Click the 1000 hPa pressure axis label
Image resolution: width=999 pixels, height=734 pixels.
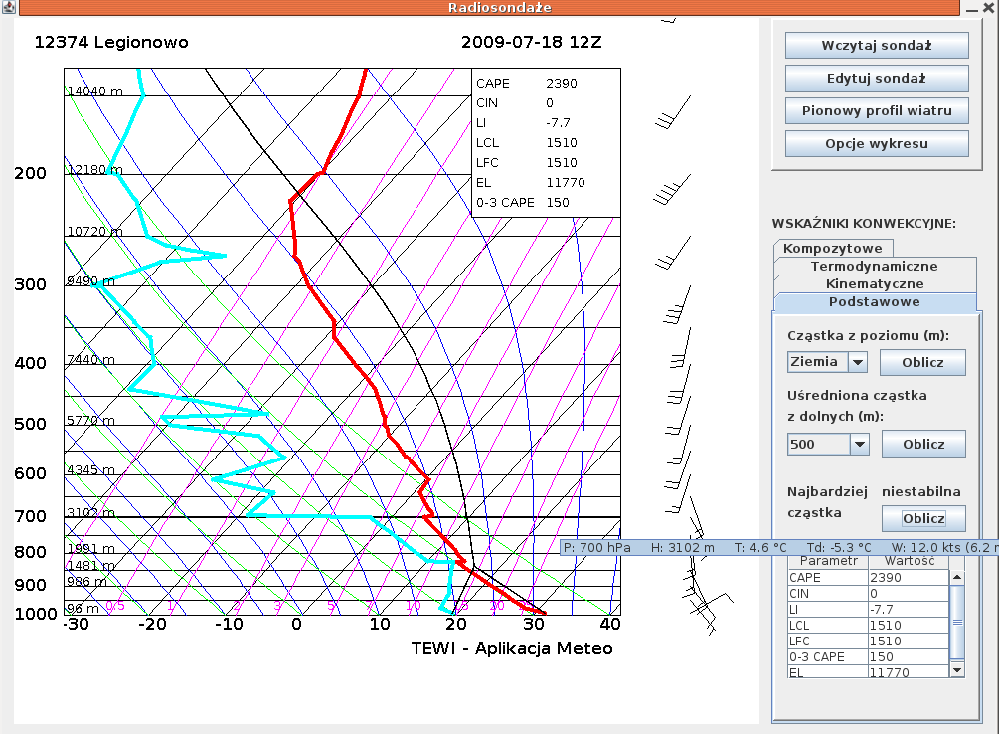36,614
